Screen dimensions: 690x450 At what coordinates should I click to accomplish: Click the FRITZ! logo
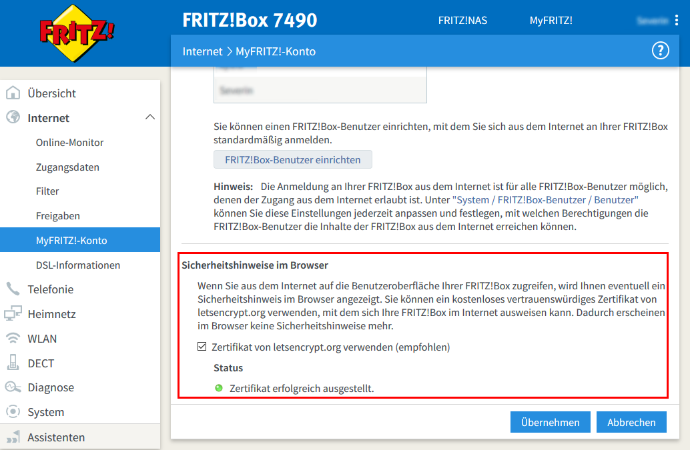(x=77, y=33)
